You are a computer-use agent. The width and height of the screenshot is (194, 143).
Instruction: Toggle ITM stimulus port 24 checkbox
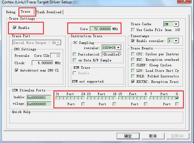[83, 98]
